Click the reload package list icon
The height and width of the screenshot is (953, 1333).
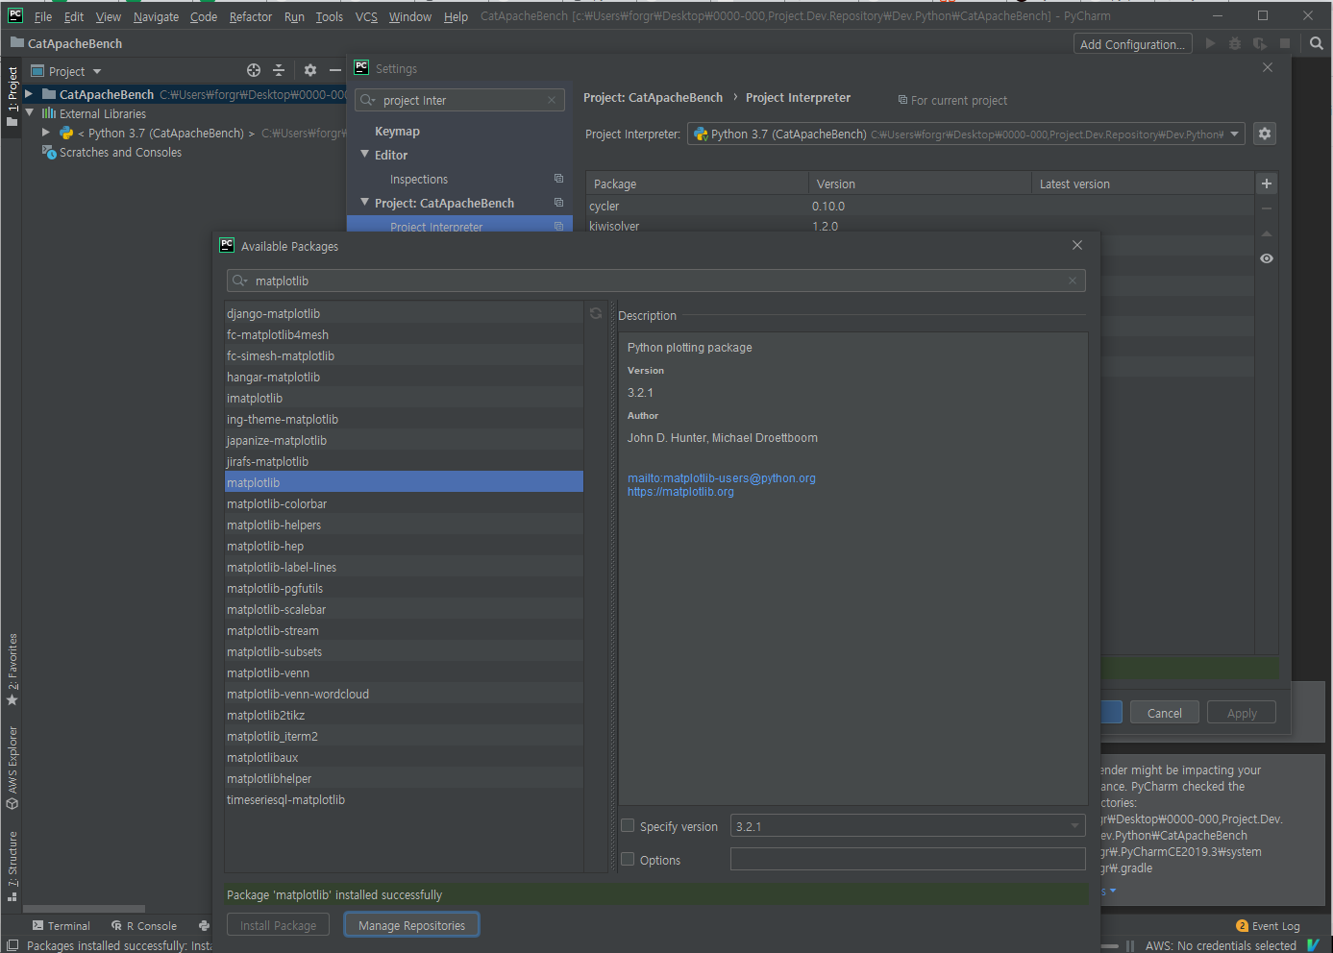pos(596,313)
